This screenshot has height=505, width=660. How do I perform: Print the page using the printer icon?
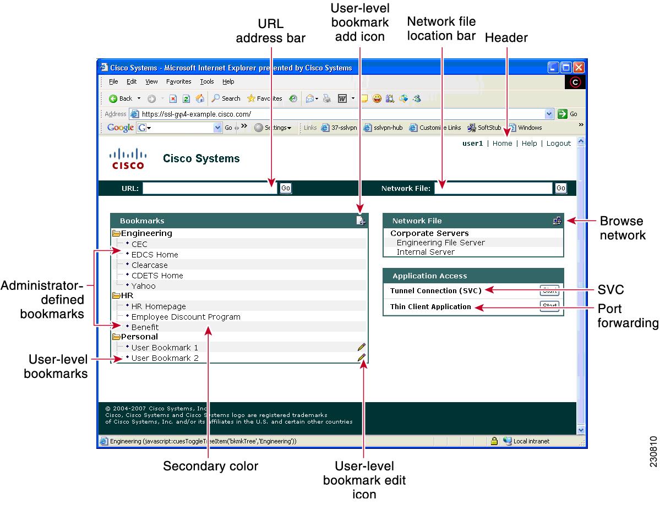326,98
